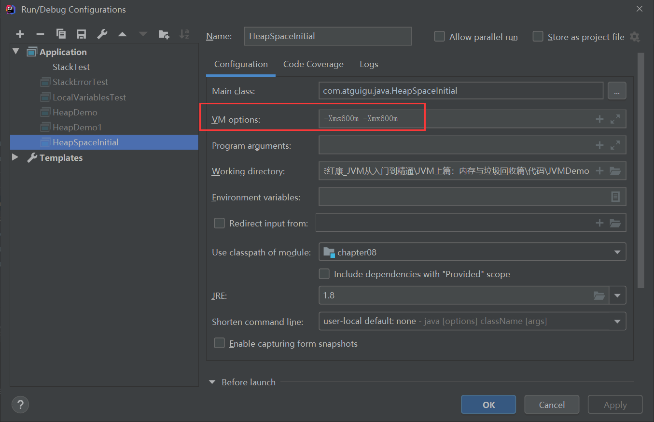654x422 pixels.
Task: Toggle Enable capturing form snapshots
Action: [220, 343]
